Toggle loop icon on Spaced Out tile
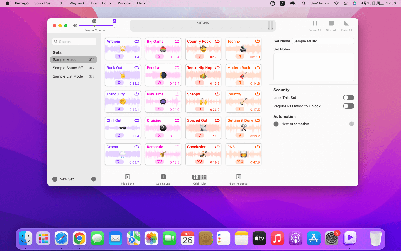401x251 pixels. (217, 120)
